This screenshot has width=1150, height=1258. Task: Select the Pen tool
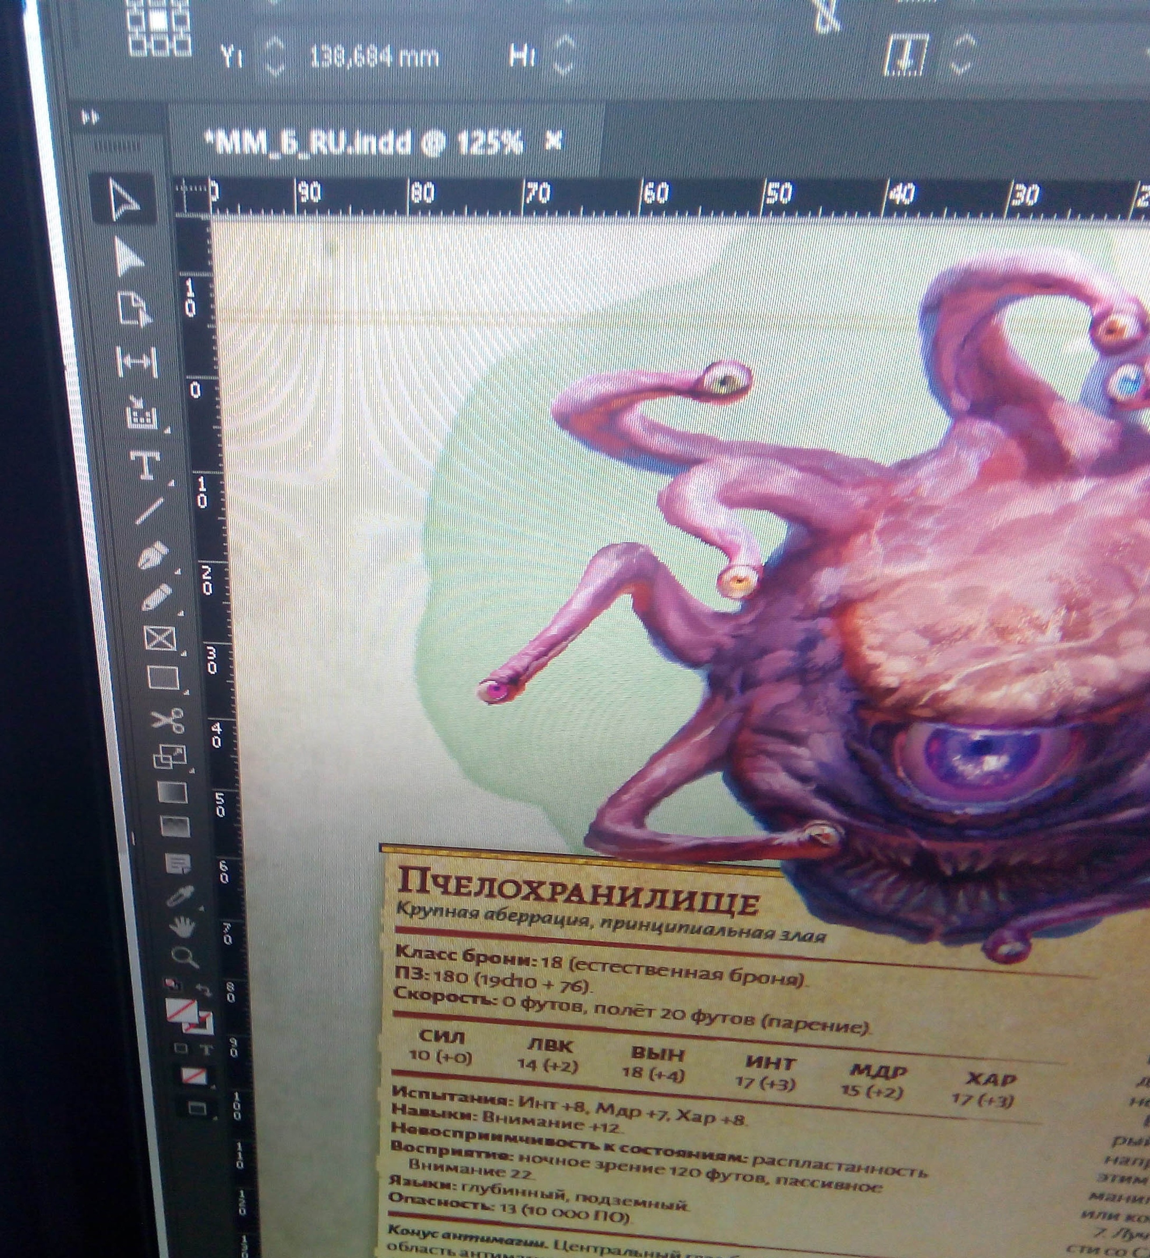(x=153, y=554)
